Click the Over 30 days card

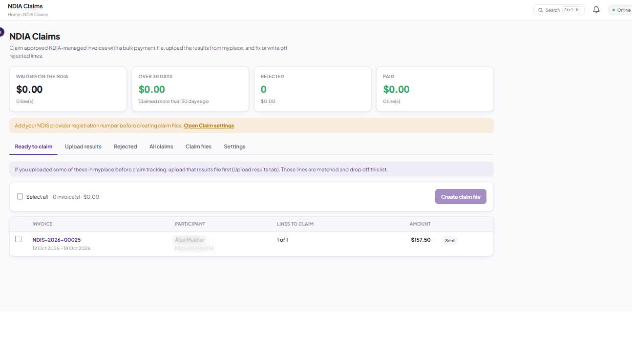190,89
